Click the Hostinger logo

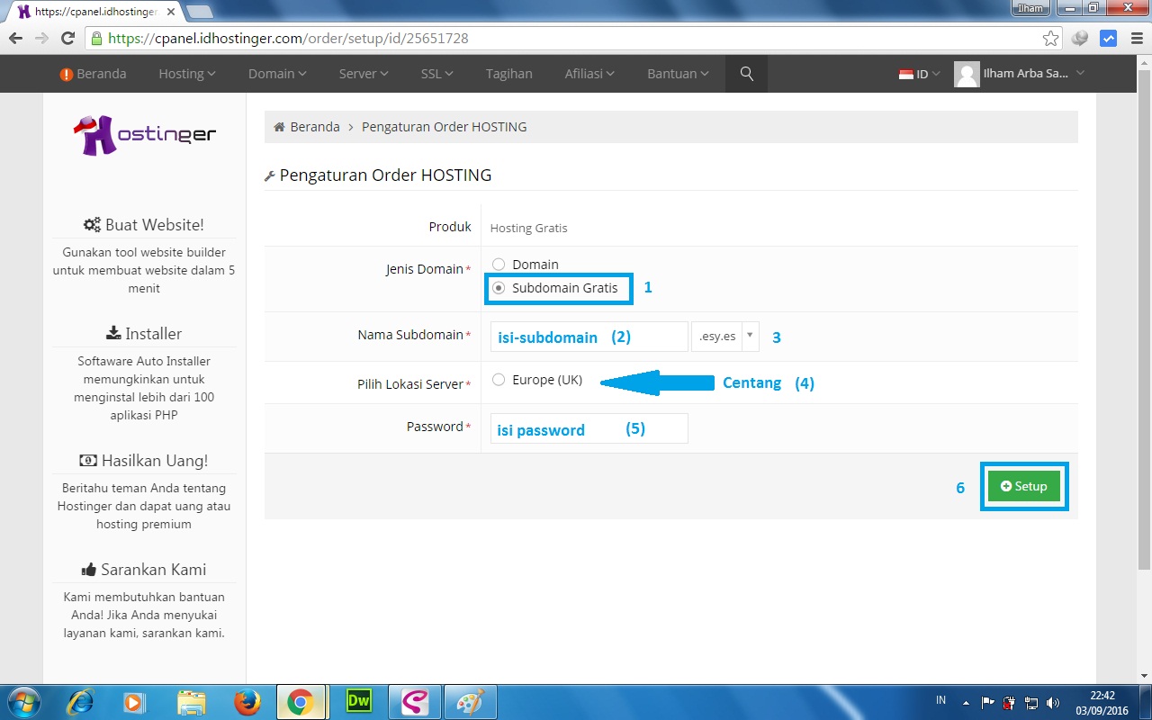tap(145, 135)
